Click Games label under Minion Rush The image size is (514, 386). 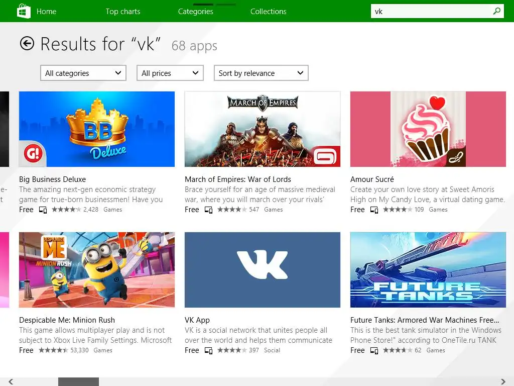point(103,350)
